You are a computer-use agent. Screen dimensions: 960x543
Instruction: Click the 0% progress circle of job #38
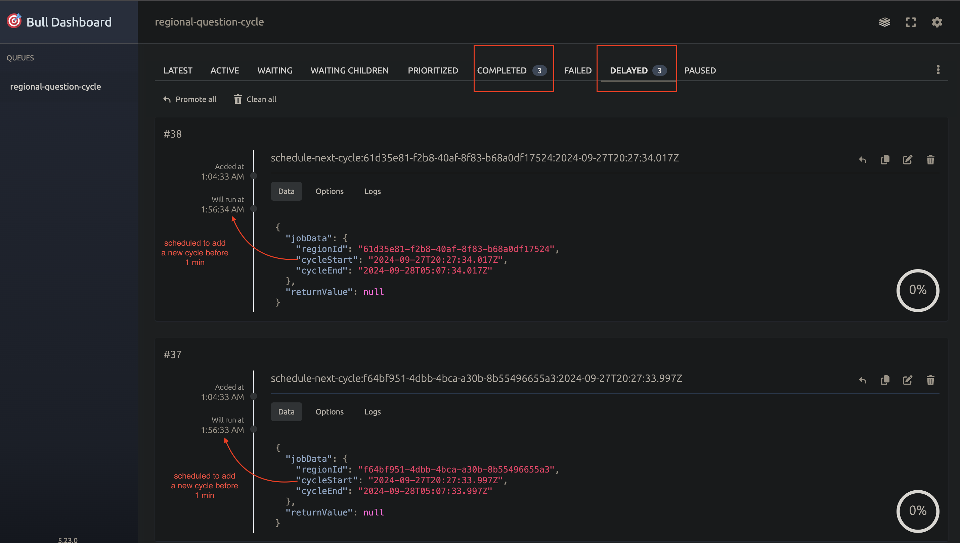tap(917, 290)
